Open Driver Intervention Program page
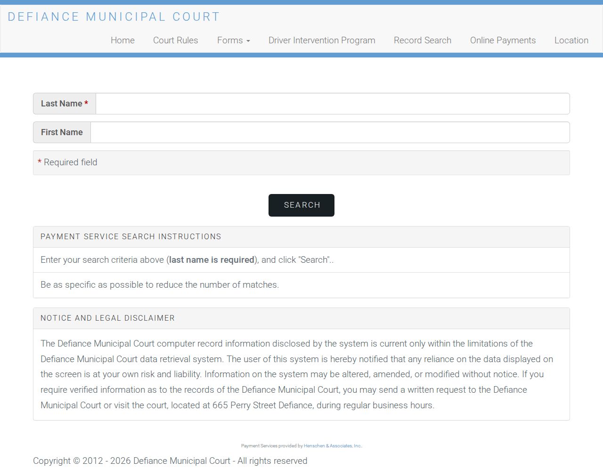Image resolution: width=603 pixels, height=469 pixels. click(x=322, y=40)
